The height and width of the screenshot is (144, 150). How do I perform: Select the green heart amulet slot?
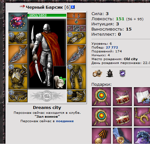point(76,22)
